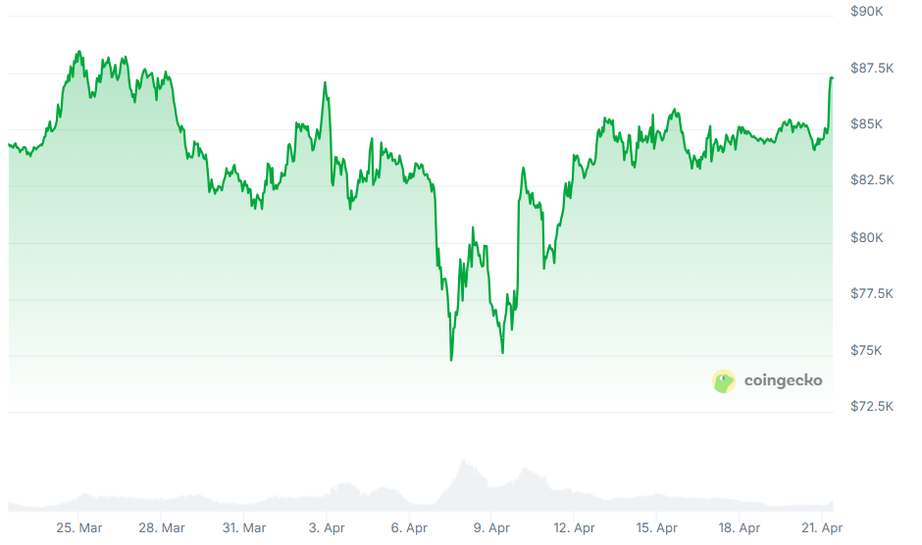
Task: Select the $72.5K y-axis label
Action: [x=872, y=406]
